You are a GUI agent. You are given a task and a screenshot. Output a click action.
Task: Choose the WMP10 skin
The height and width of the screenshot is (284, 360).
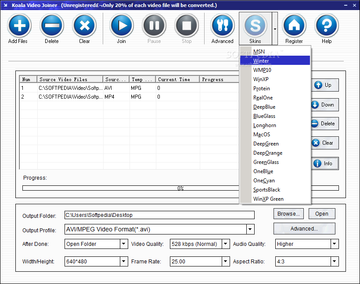(x=275, y=70)
